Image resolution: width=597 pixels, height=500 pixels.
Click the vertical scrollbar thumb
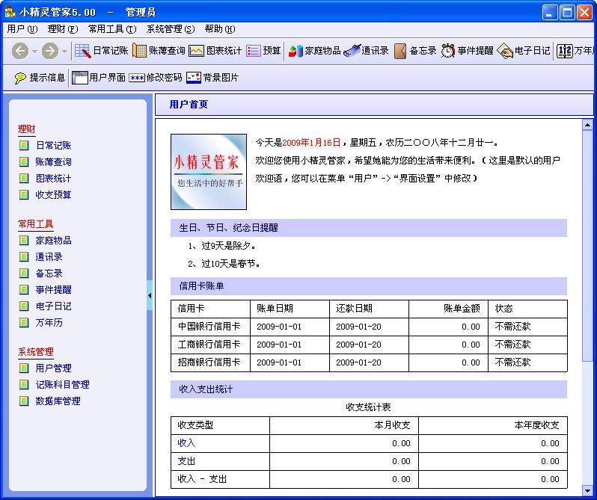click(587, 246)
